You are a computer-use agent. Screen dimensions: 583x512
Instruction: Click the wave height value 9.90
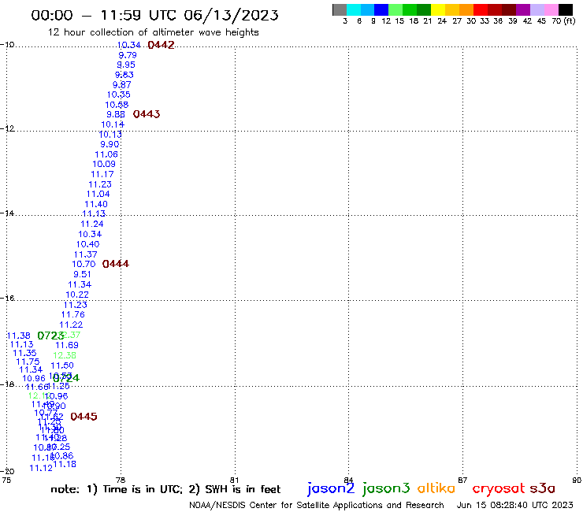click(110, 145)
